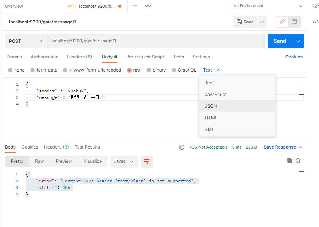Click the pencil edit icon
Screen dimensions: 319x227
(282, 22)
